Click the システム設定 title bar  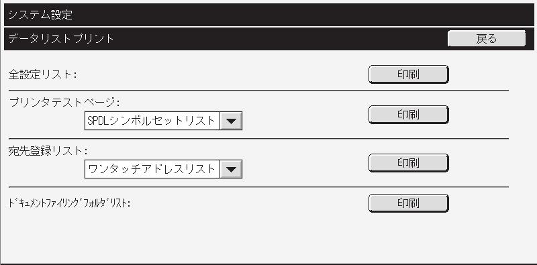268,15
